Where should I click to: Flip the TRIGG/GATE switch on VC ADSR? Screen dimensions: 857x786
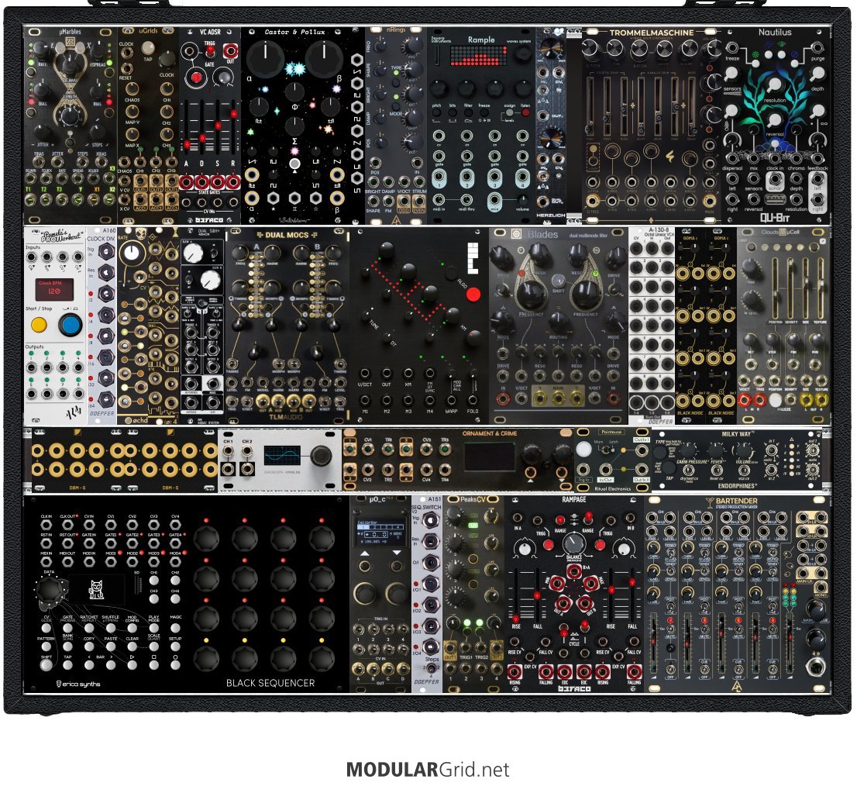211,51
